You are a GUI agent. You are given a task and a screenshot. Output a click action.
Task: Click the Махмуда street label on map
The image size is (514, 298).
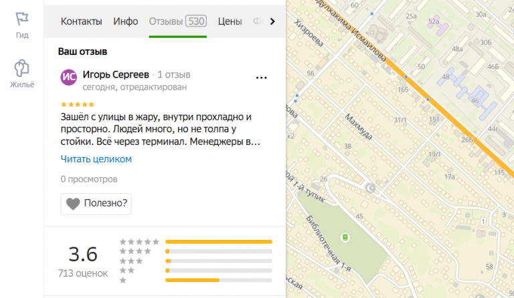pyautogui.click(x=359, y=127)
